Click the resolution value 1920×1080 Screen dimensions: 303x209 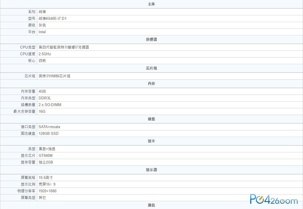point(48,191)
